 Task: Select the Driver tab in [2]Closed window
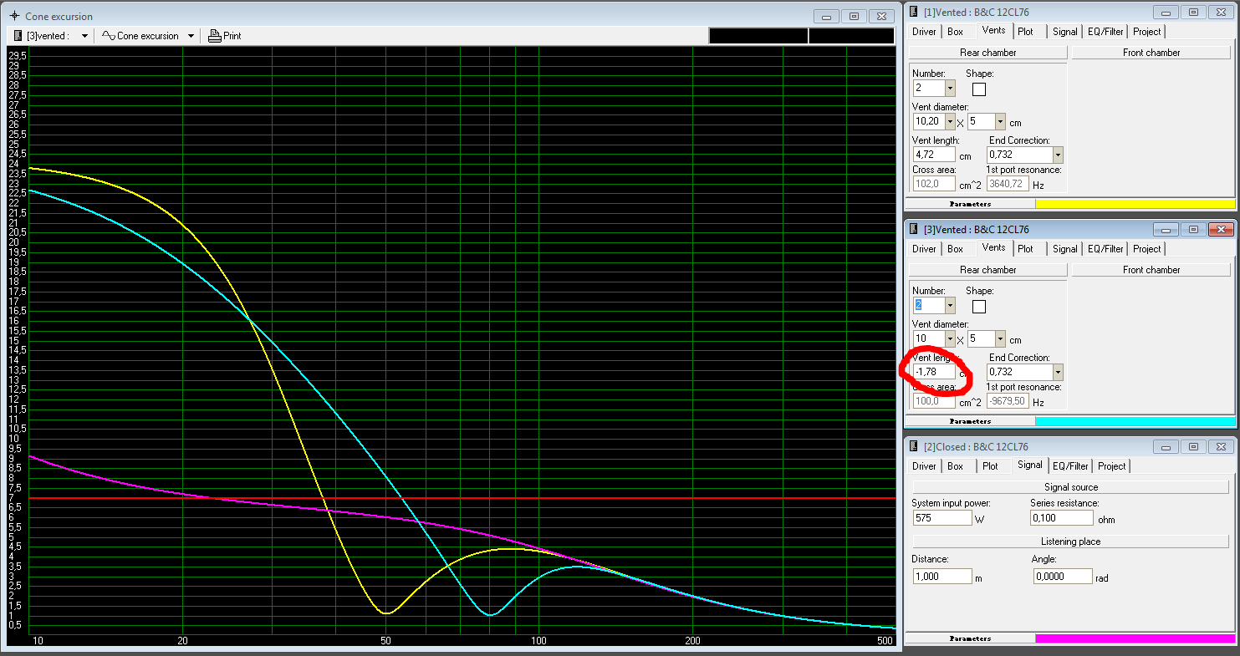[x=924, y=466]
